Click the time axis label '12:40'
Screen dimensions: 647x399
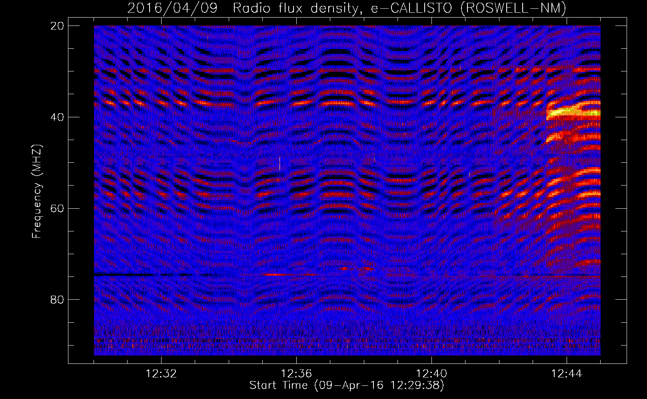(x=431, y=374)
